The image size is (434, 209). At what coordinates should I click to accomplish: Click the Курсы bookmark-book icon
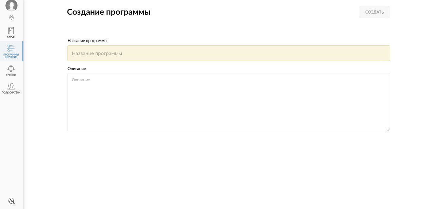(x=11, y=30)
